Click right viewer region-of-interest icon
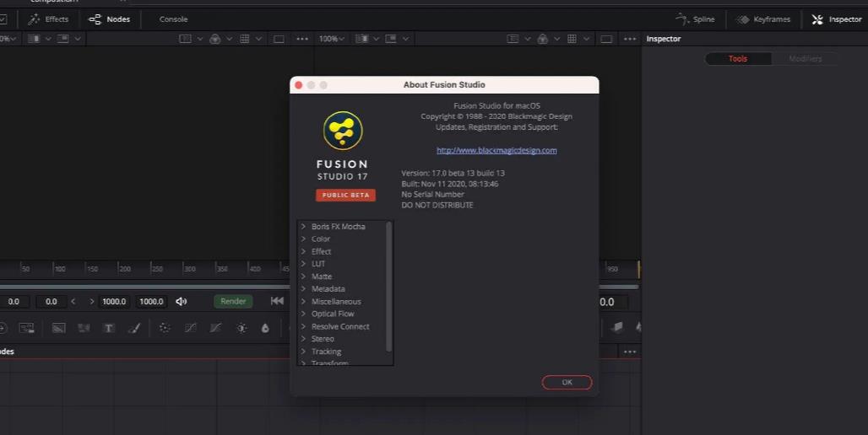This screenshot has width=868, height=435. pyautogui.click(x=513, y=39)
